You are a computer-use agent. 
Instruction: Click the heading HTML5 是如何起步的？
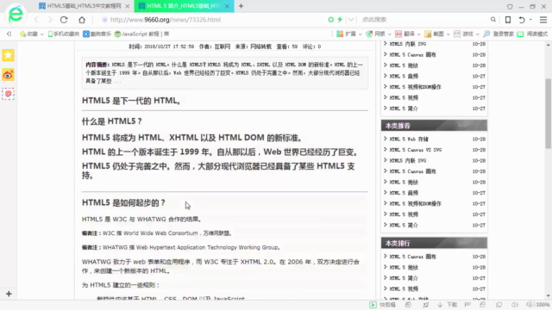point(123,203)
